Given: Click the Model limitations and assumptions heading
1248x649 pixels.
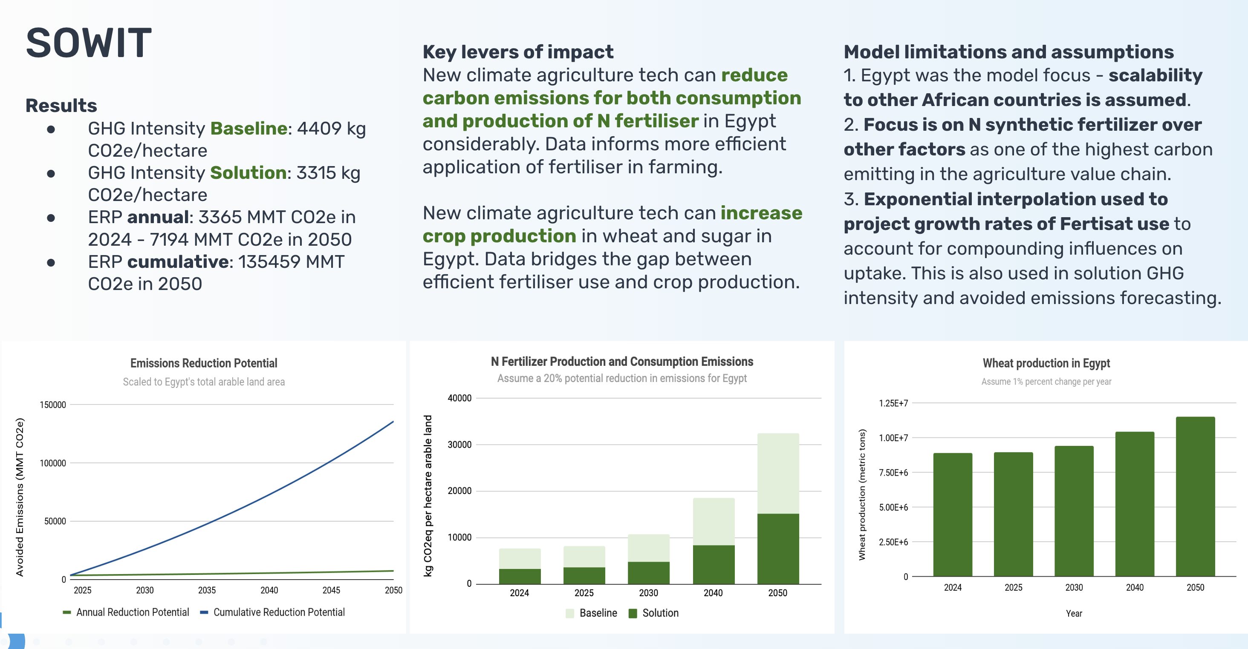Looking at the screenshot, I should pos(1008,52).
